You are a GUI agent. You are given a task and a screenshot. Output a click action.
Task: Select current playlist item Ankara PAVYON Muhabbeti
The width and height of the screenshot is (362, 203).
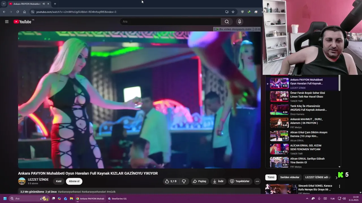point(303,83)
